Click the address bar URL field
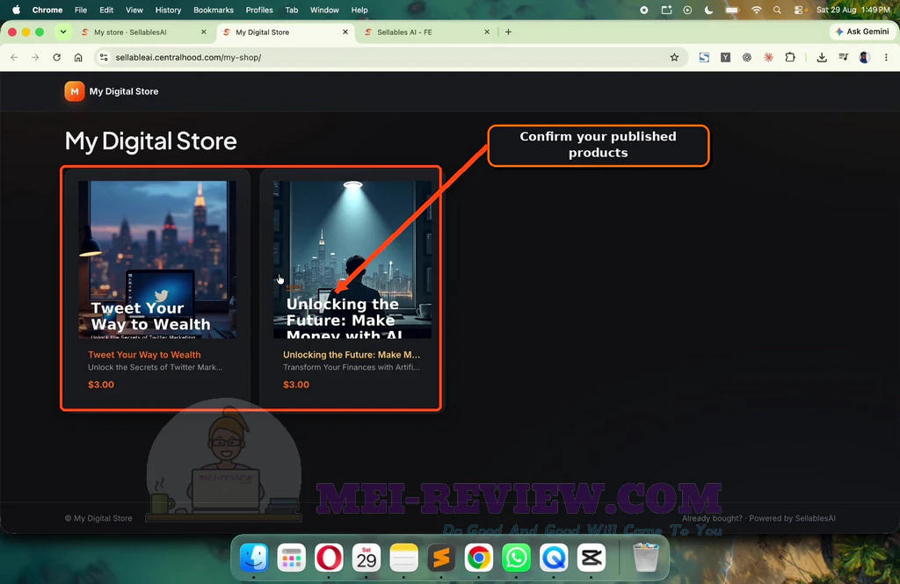900x584 pixels. (390, 57)
